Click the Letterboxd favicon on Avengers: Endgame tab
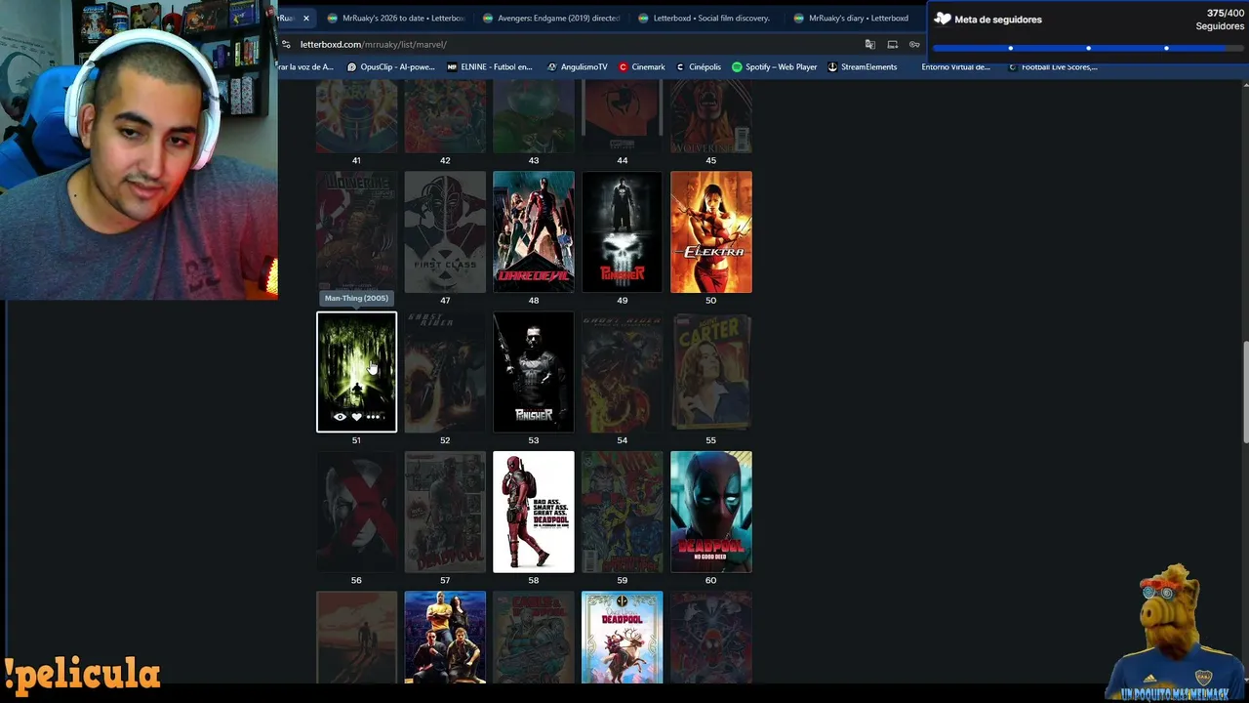This screenshot has width=1249, height=703. coord(488,18)
